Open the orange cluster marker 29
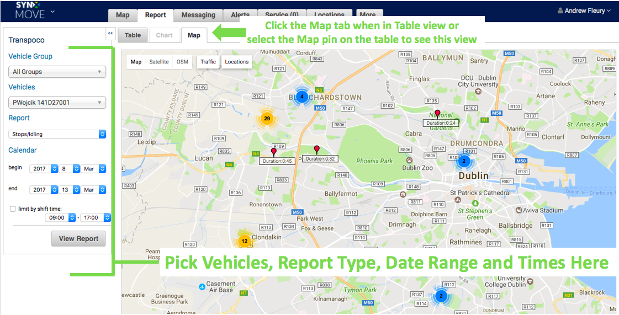 click(267, 118)
